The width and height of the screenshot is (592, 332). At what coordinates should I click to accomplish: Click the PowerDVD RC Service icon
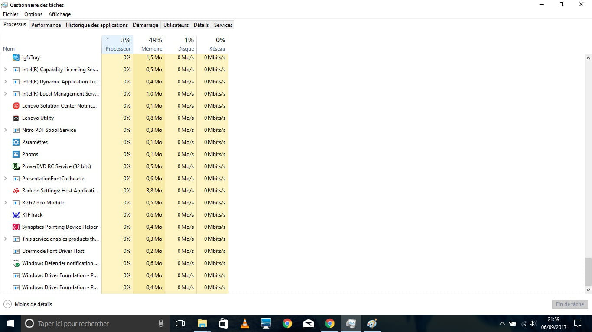click(x=16, y=166)
